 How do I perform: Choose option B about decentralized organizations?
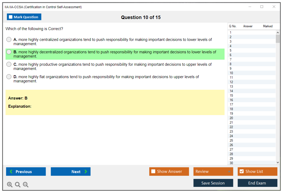(9, 52)
